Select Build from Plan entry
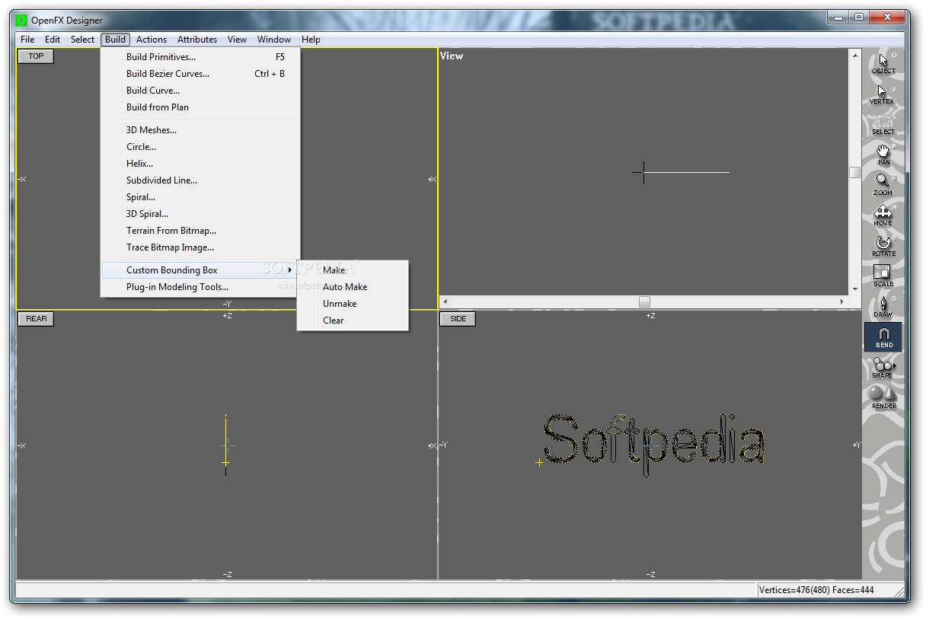The height and width of the screenshot is (619, 926). [201, 107]
